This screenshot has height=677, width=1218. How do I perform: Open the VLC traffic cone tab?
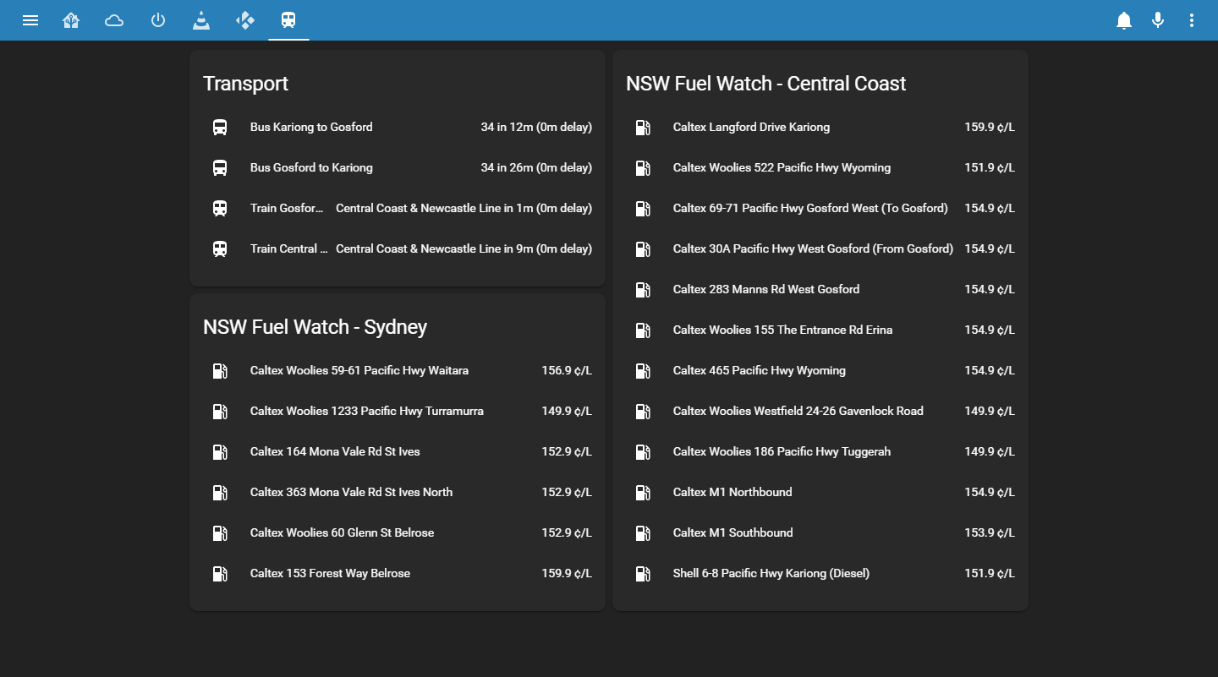pos(201,20)
